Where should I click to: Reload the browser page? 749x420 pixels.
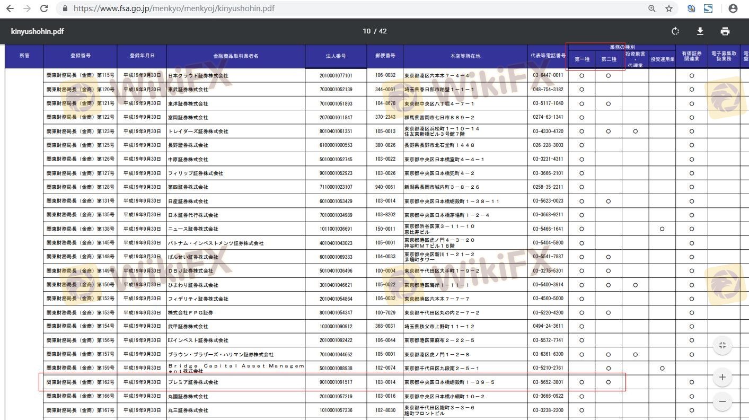[x=44, y=8]
